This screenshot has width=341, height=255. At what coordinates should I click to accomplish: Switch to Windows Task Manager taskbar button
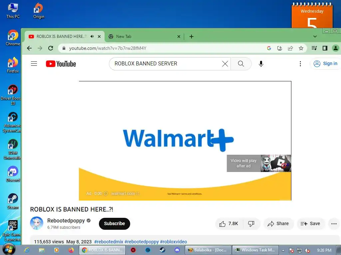point(255,250)
